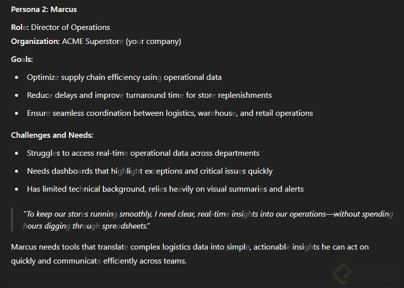Select the "Role:" label text
This screenshot has width=404, height=288.
19,27
